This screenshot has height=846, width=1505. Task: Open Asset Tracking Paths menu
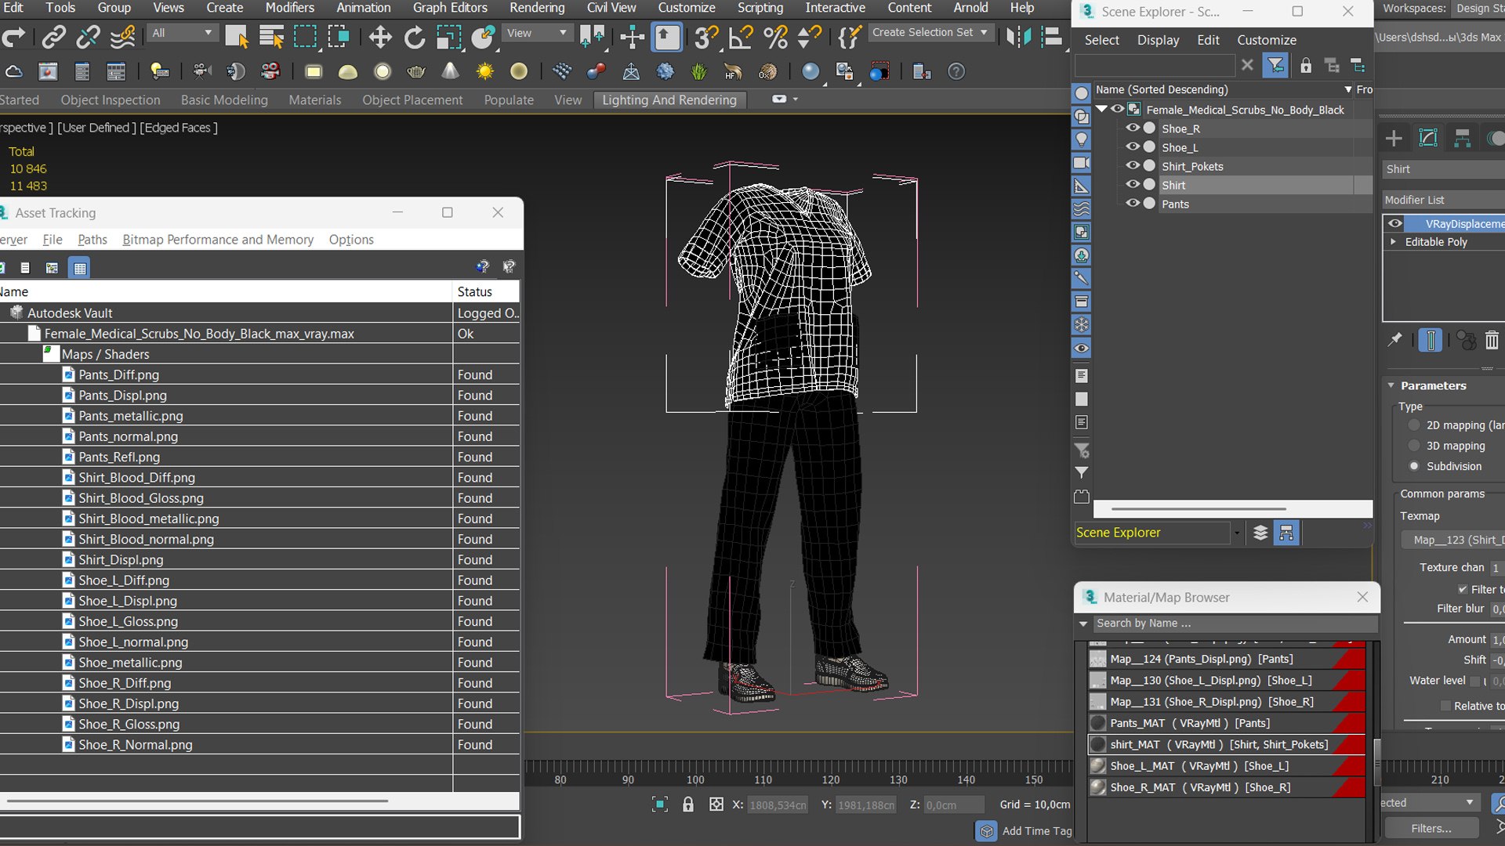[x=92, y=240]
